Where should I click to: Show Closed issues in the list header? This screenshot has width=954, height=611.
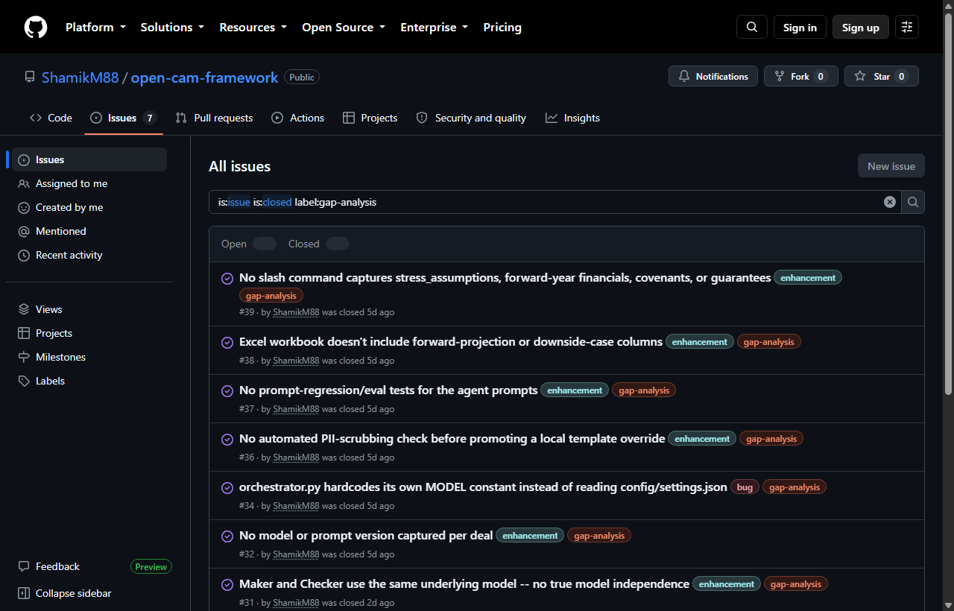[318, 244]
